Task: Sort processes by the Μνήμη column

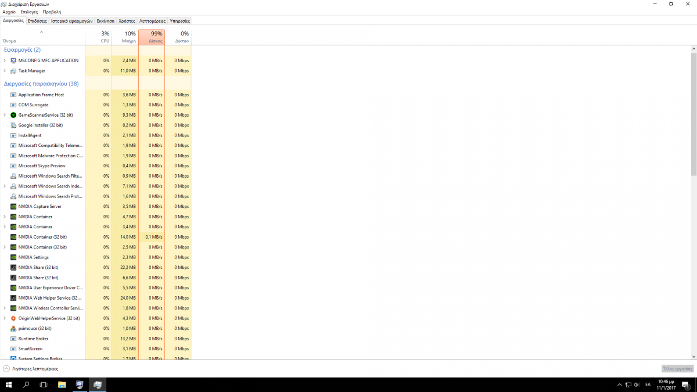Action: click(x=125, y=37)
